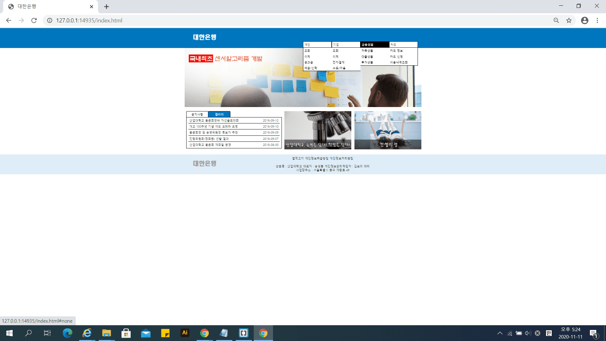Viewport: 606px width, 341px height.
Task: Bookmark this page with the star icon
Action: (x=569, y=21)
